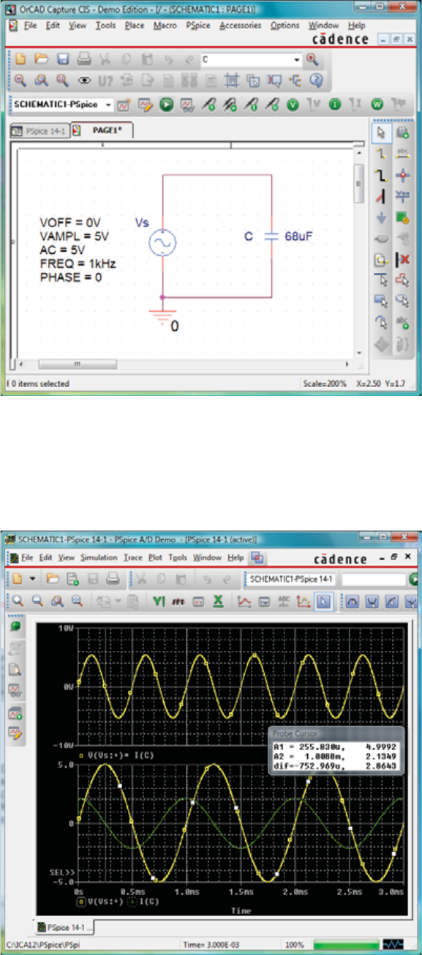The width and height of the screenshot is (422, 955).
Task: Toggle the green W power marker
Action: pyautogui.click(x=377, y=105)
